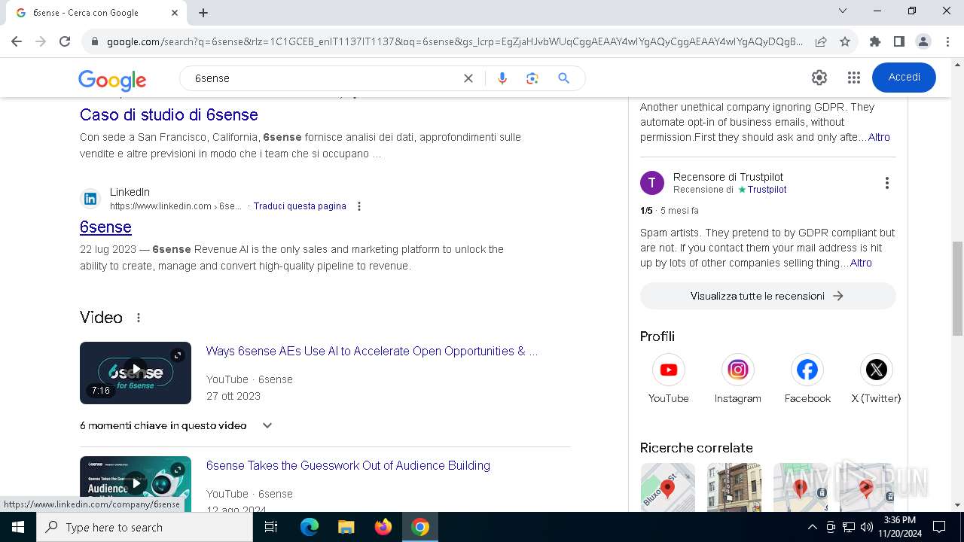Open the Chrome extensions menu
The image size is (964, 542).
[875, 41]
